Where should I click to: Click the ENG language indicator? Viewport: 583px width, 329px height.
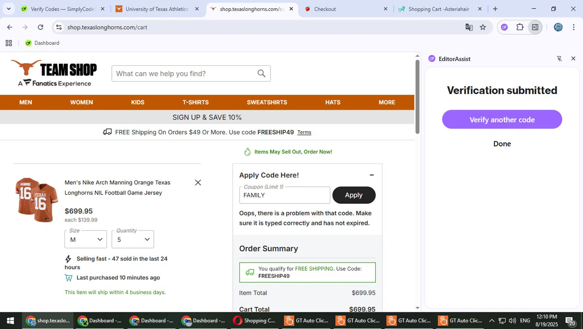[x=525, y=321]
